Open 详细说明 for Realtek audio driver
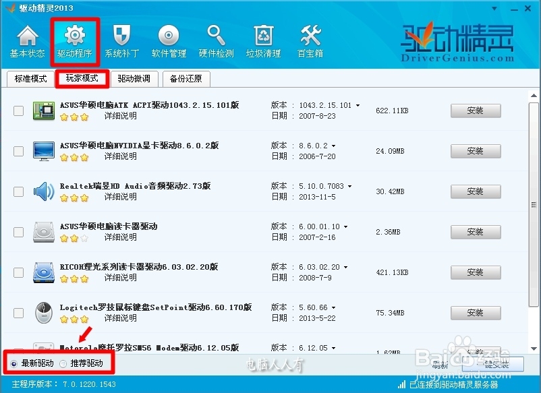Screen dimensions: 541x393 (121, 197)
